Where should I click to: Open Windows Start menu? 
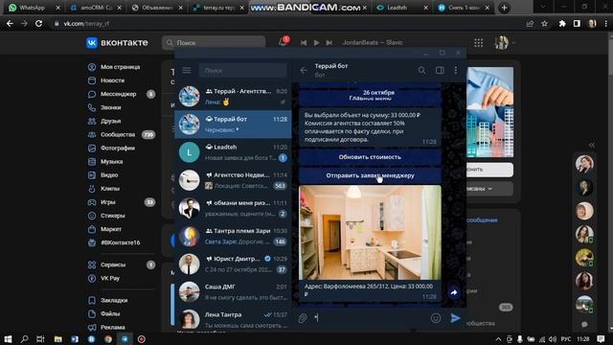(x=8, y=339)
